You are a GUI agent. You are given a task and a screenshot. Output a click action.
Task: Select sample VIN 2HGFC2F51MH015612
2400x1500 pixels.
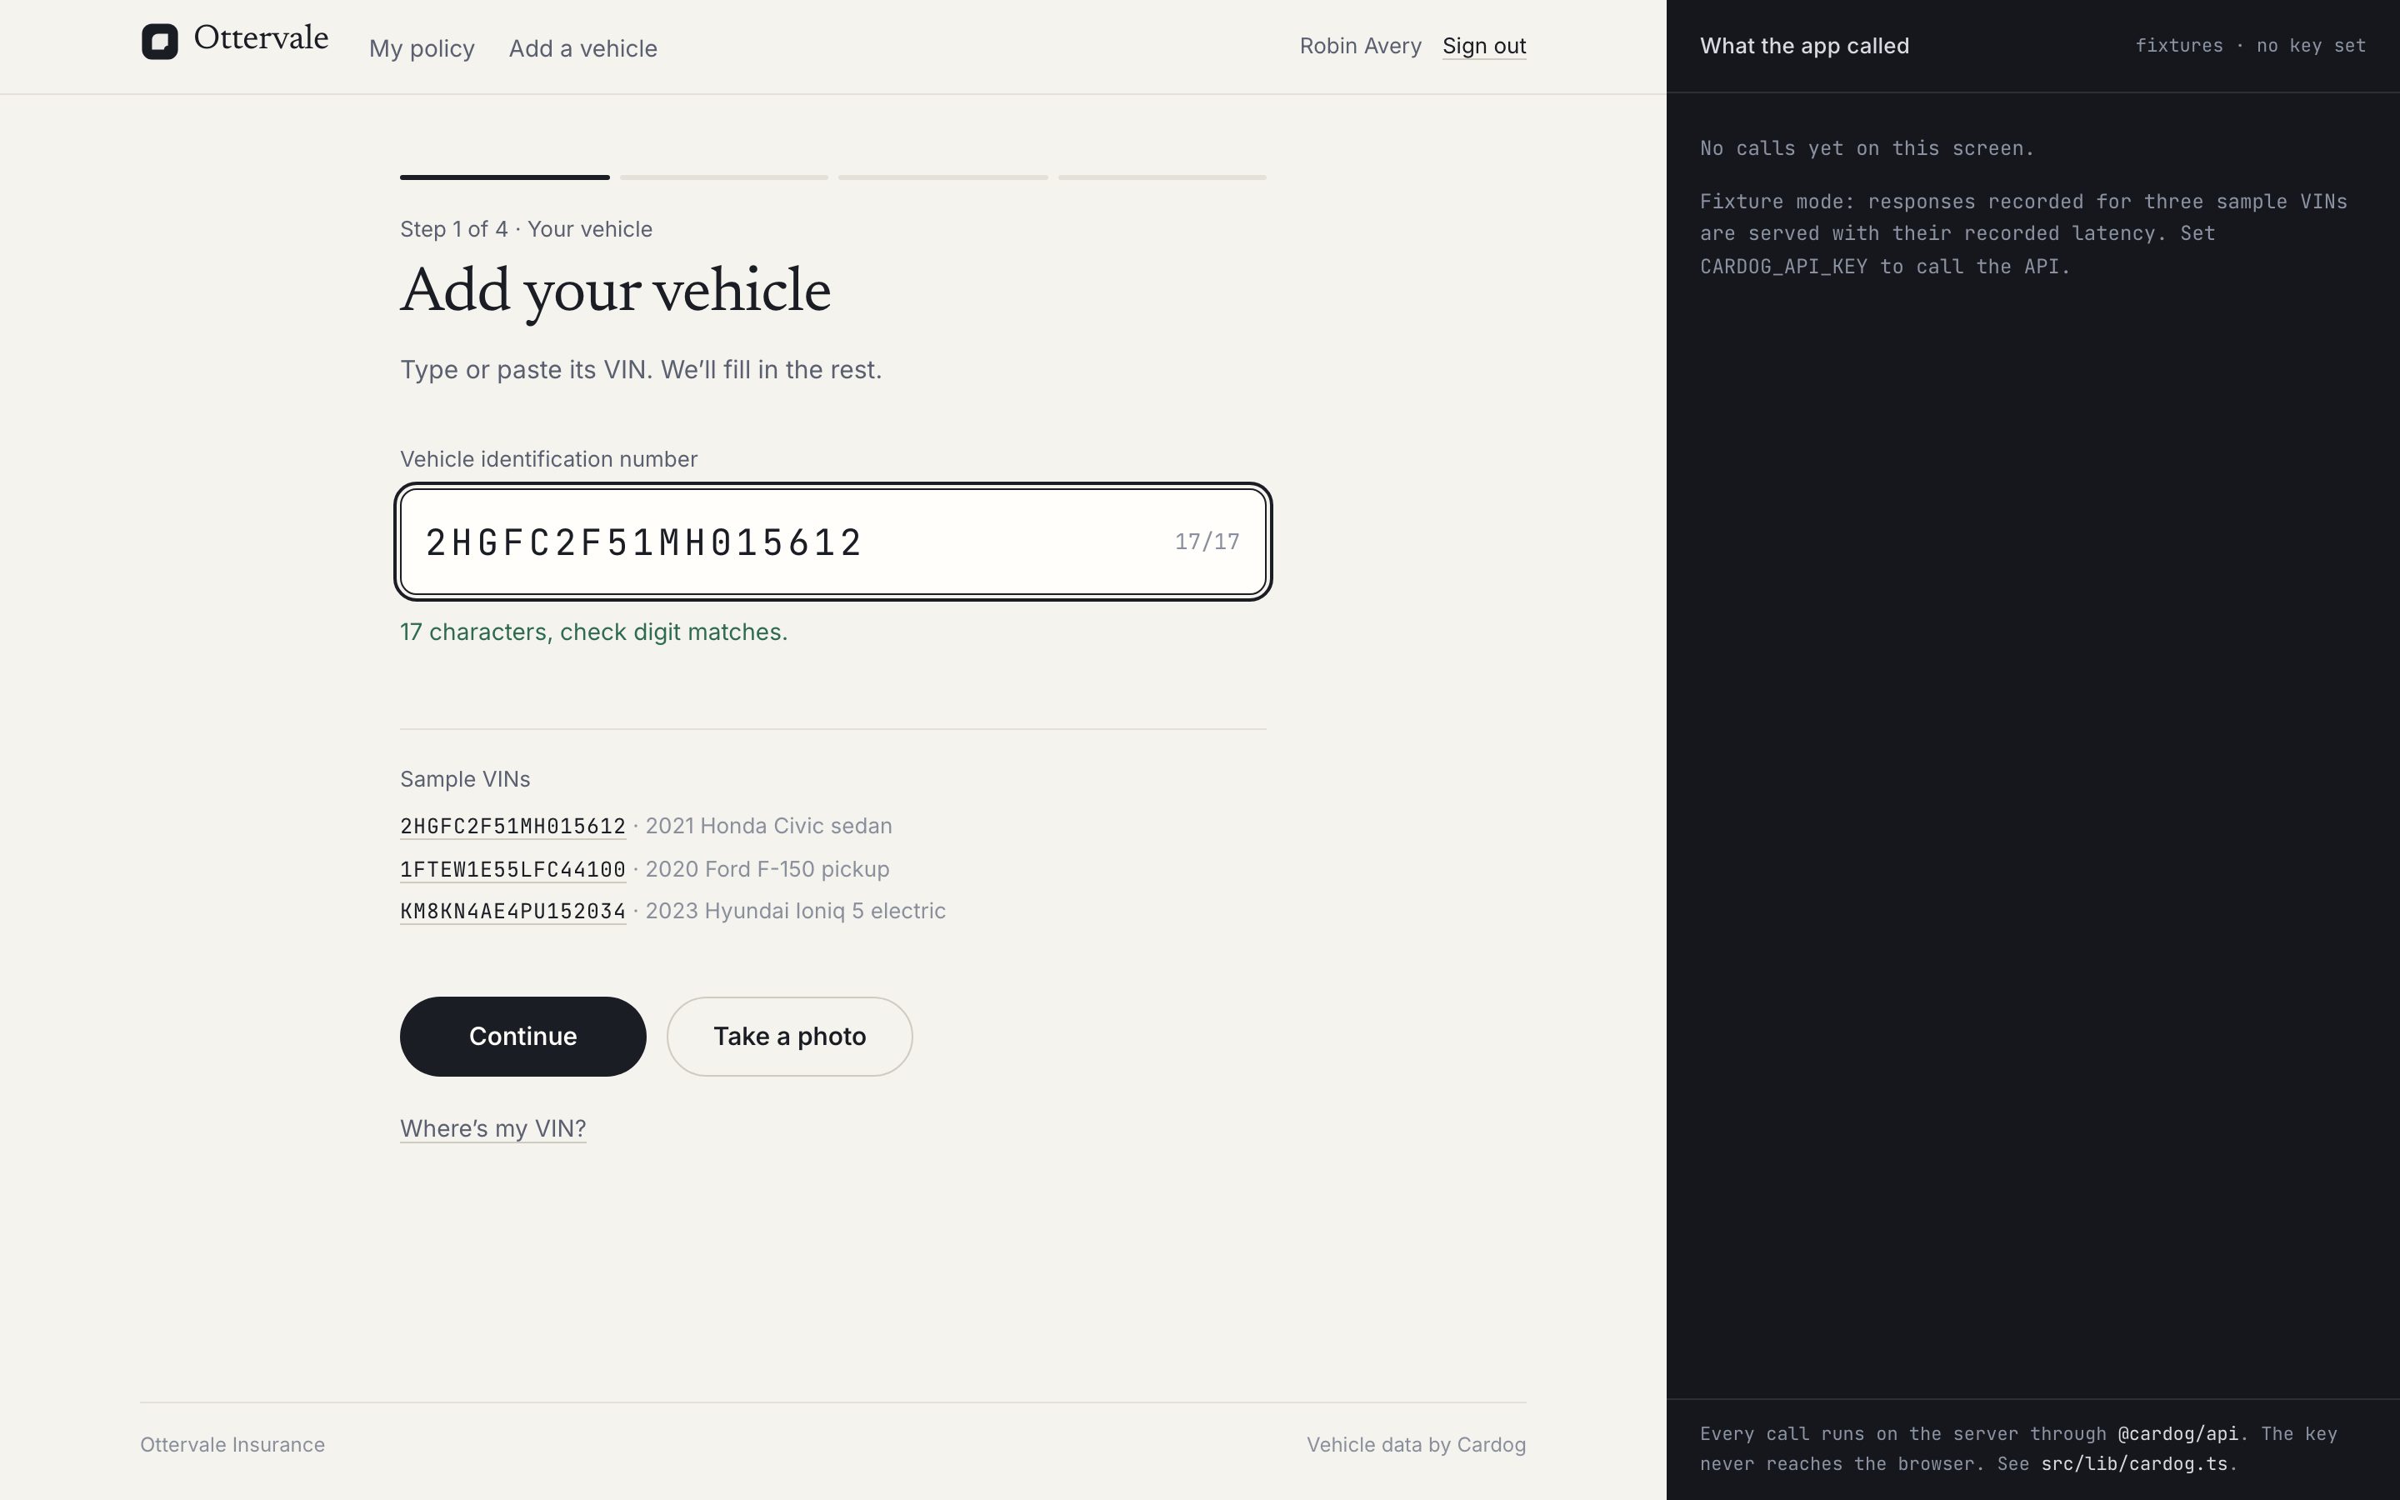pos(512,827)
